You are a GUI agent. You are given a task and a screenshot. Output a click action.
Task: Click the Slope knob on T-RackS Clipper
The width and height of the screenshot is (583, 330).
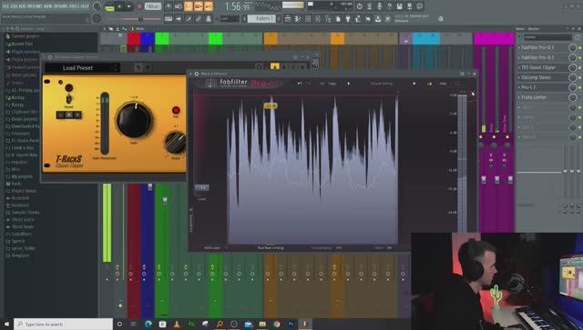tap(175, 143)
